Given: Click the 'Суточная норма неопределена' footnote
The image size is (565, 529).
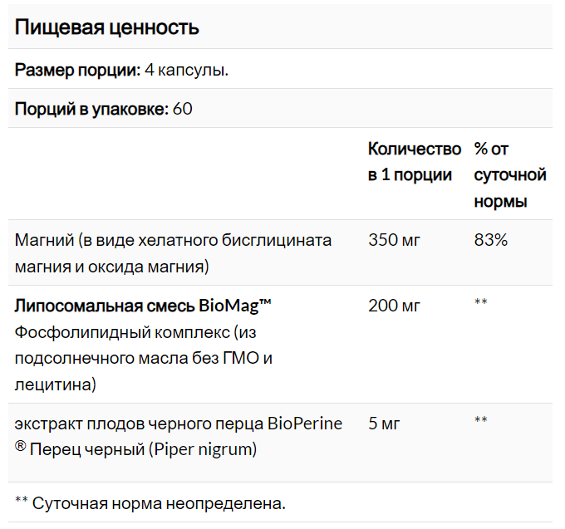Looking at the screenshot, I should pos(150,503).
